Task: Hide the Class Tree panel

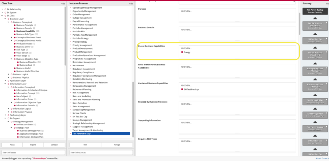Action: 63,4
